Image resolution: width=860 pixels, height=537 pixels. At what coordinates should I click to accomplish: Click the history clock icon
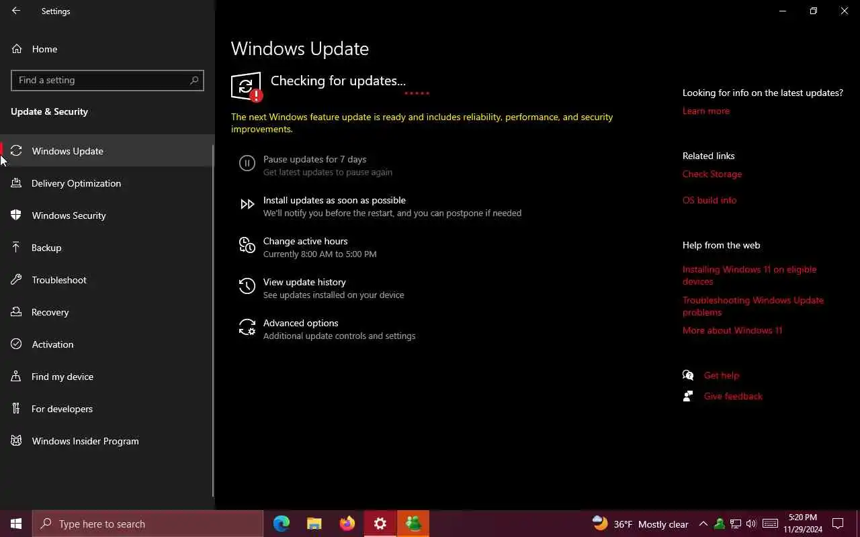click(247, 287)
